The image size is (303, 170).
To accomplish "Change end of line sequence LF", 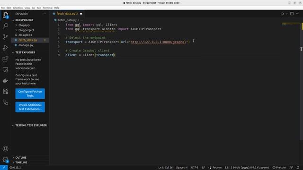I will pyautogui.click(x=203, y=168).
